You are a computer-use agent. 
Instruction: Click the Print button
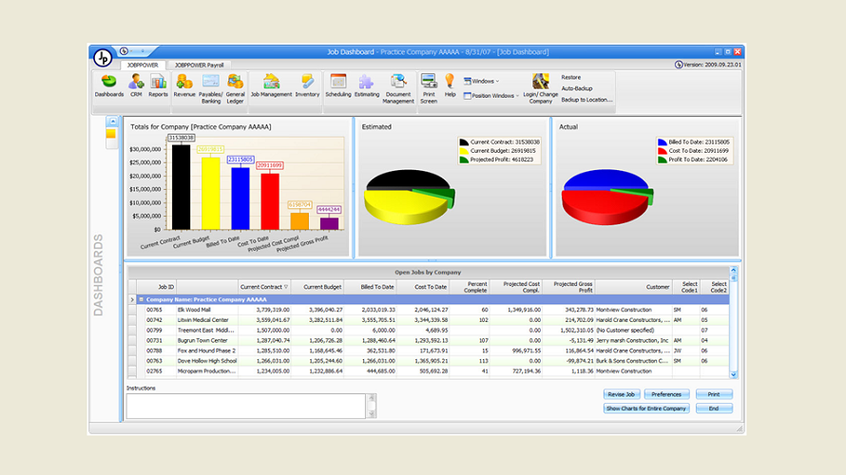click(x=713, y=394)
